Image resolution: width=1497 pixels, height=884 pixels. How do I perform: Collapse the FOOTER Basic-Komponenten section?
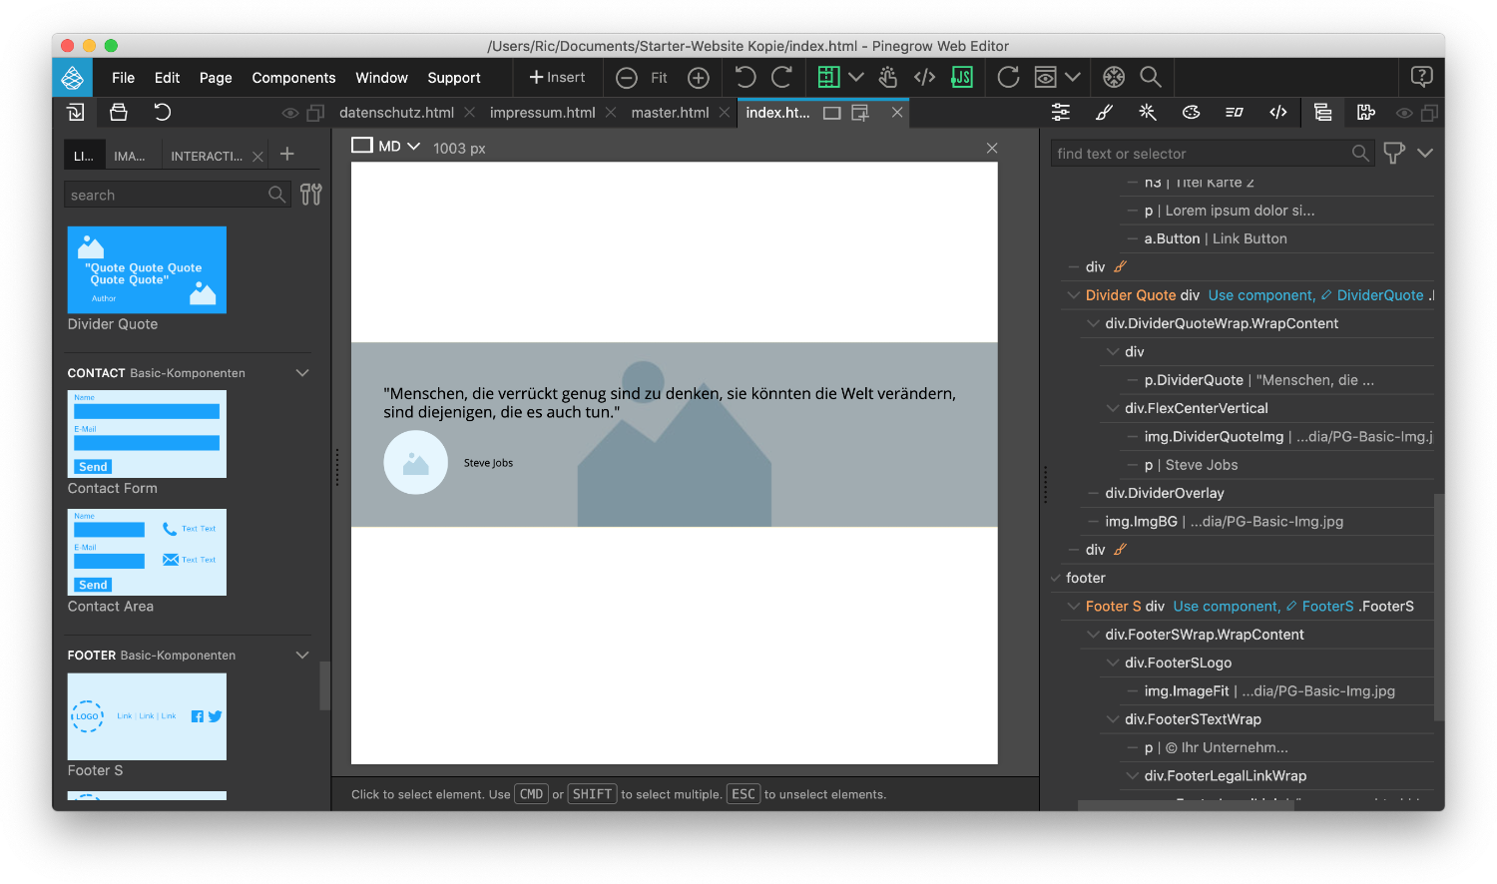302,655
